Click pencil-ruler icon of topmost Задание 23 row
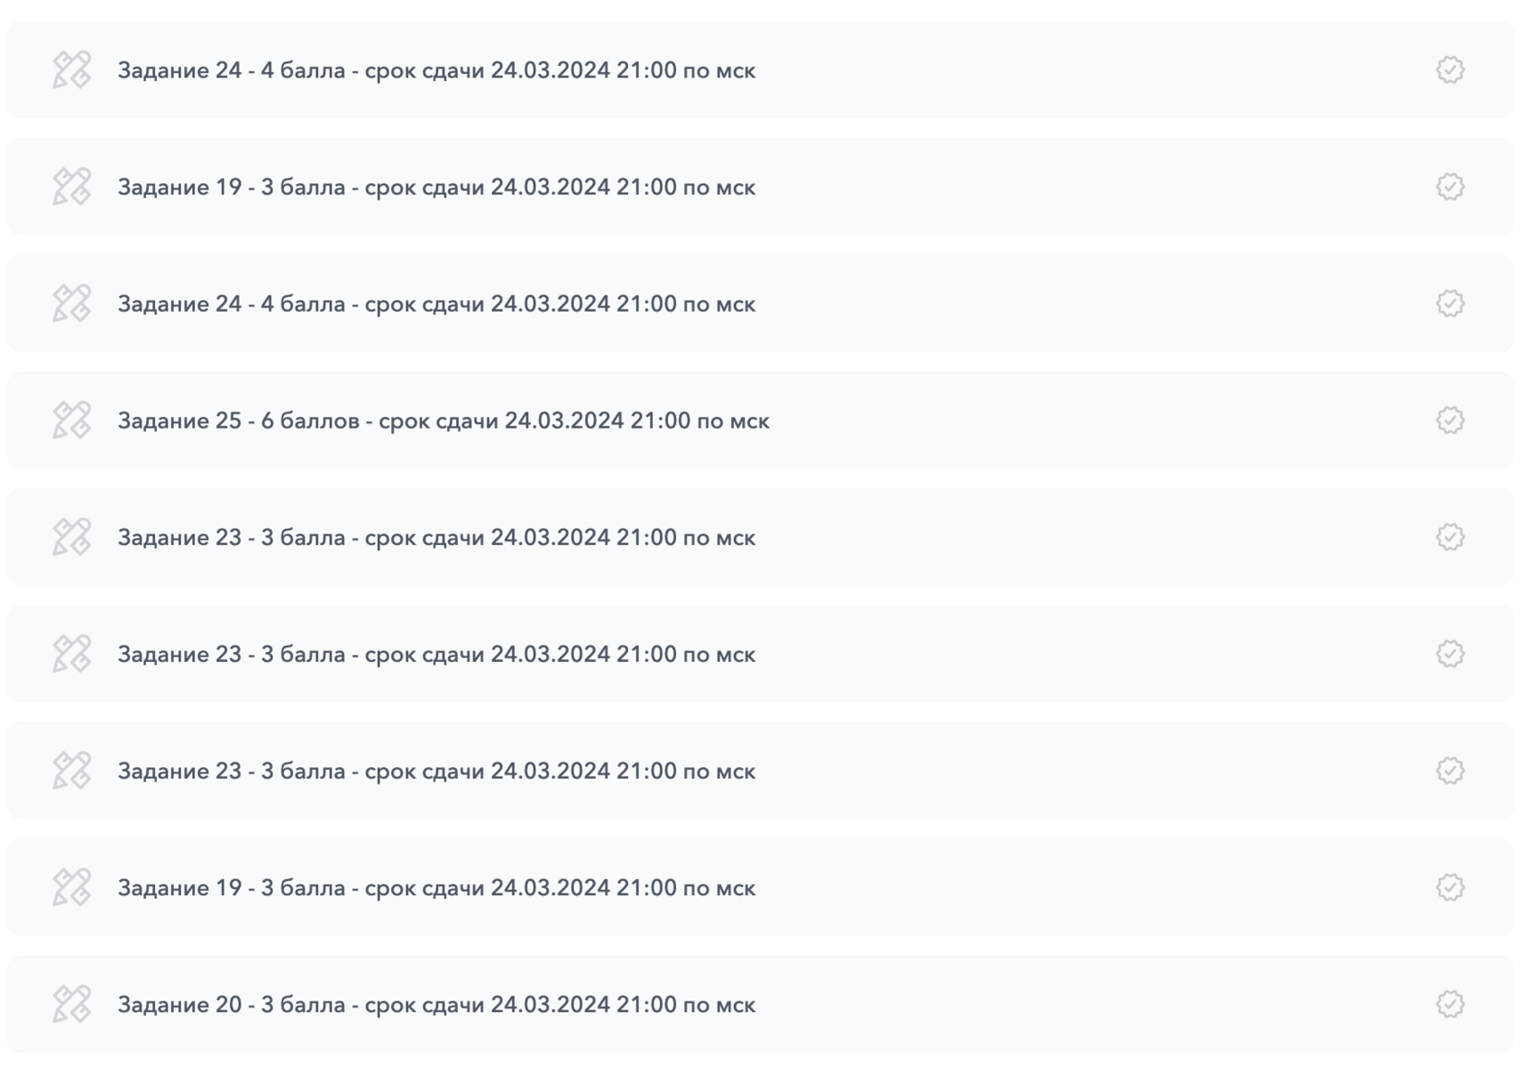Screen dimensions: 1526x1069 pos(71,537)
